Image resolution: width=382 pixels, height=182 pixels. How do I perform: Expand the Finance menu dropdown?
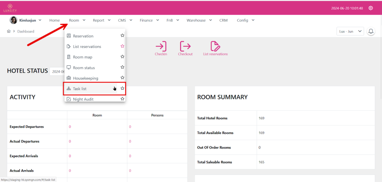tap(149, 20)
